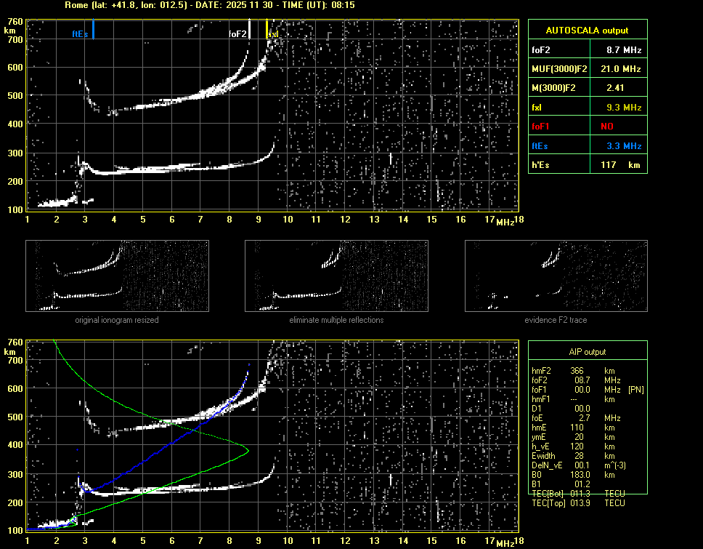Click the yellow fxI marker line
The width and height of the screenshot is (703, 549).
coord(267,30)
